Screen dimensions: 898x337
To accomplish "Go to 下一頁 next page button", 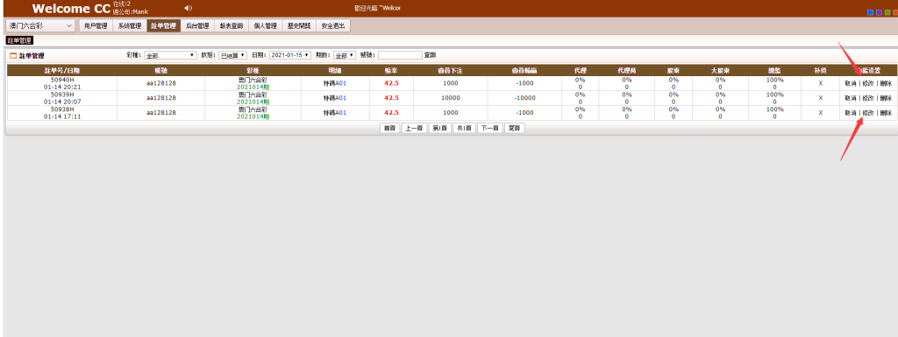I will tap(489, 129).
